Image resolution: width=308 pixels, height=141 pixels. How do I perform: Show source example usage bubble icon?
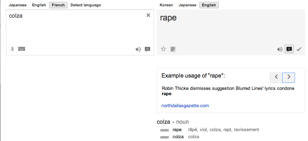tap(147, 49)
